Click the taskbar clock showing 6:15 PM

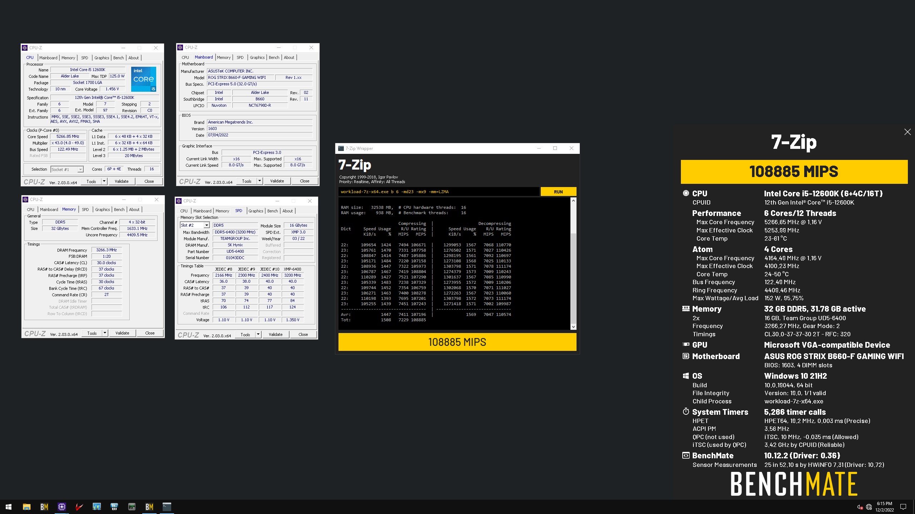point(884,507)
